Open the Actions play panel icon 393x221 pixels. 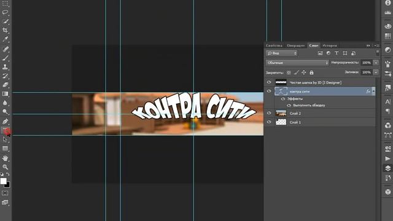387,158
